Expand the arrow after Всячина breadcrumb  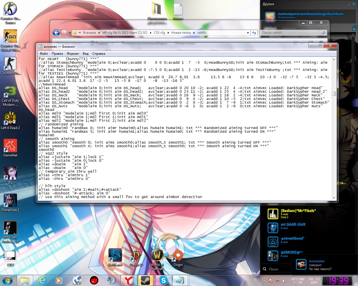[x=99, y=33]
